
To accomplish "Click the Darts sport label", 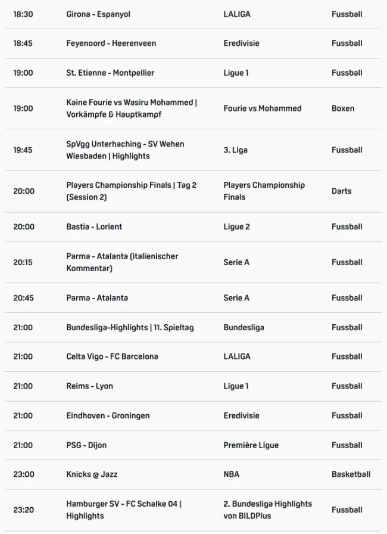I will click(341, 191).
